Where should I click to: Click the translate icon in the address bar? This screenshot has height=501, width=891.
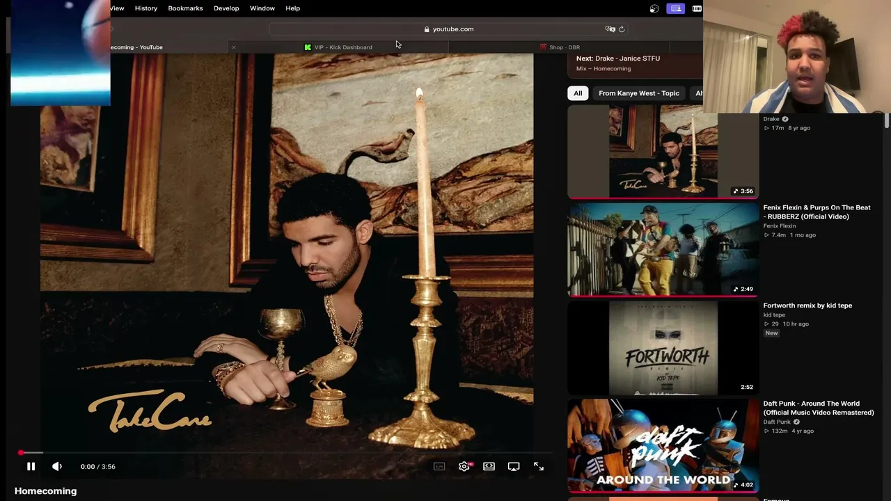(x=610, y=29)
